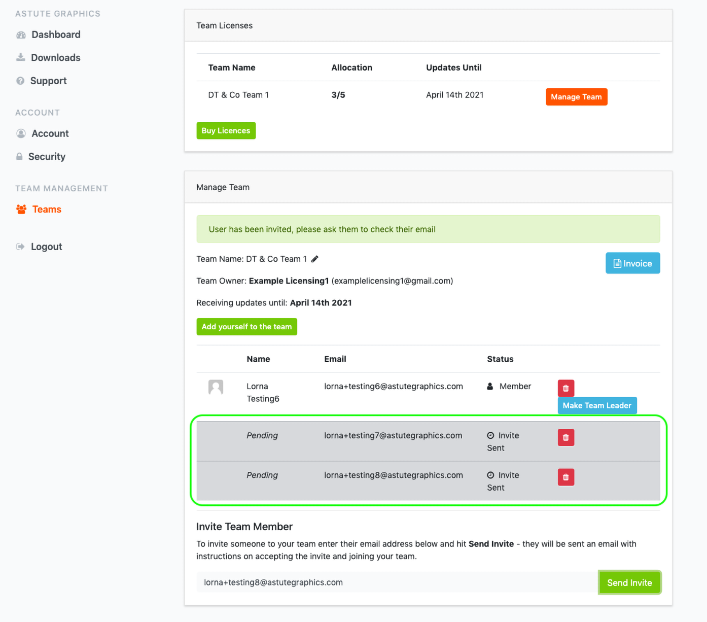Focus the invite email address field
This screenshot has height=622, width=707.
[396, 582]
